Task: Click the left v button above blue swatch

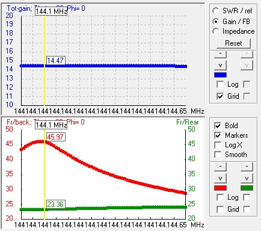Action: click(x=220, y=65)
